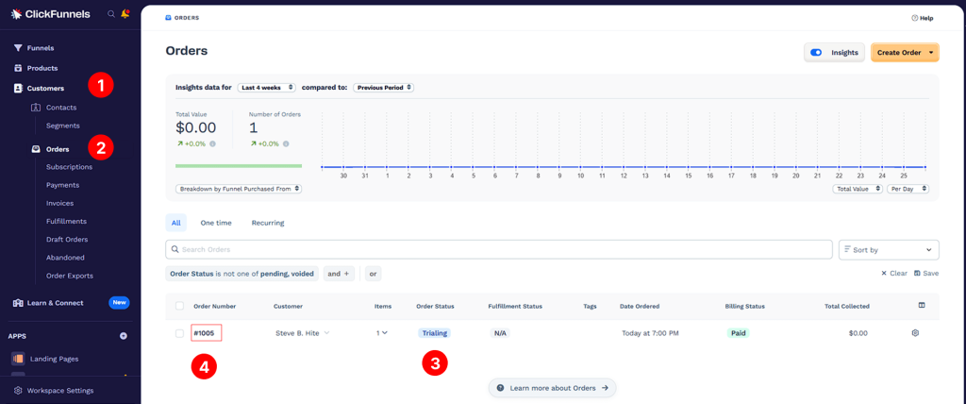The width and height of the screenshot is (966, 404).
Task: Open order number #1005
Action: click(206, 333)
